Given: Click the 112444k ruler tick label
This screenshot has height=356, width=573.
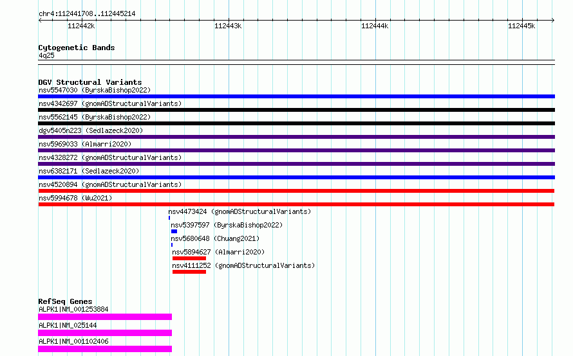Looking at the screenshot, I should click(x=375, y=26).
